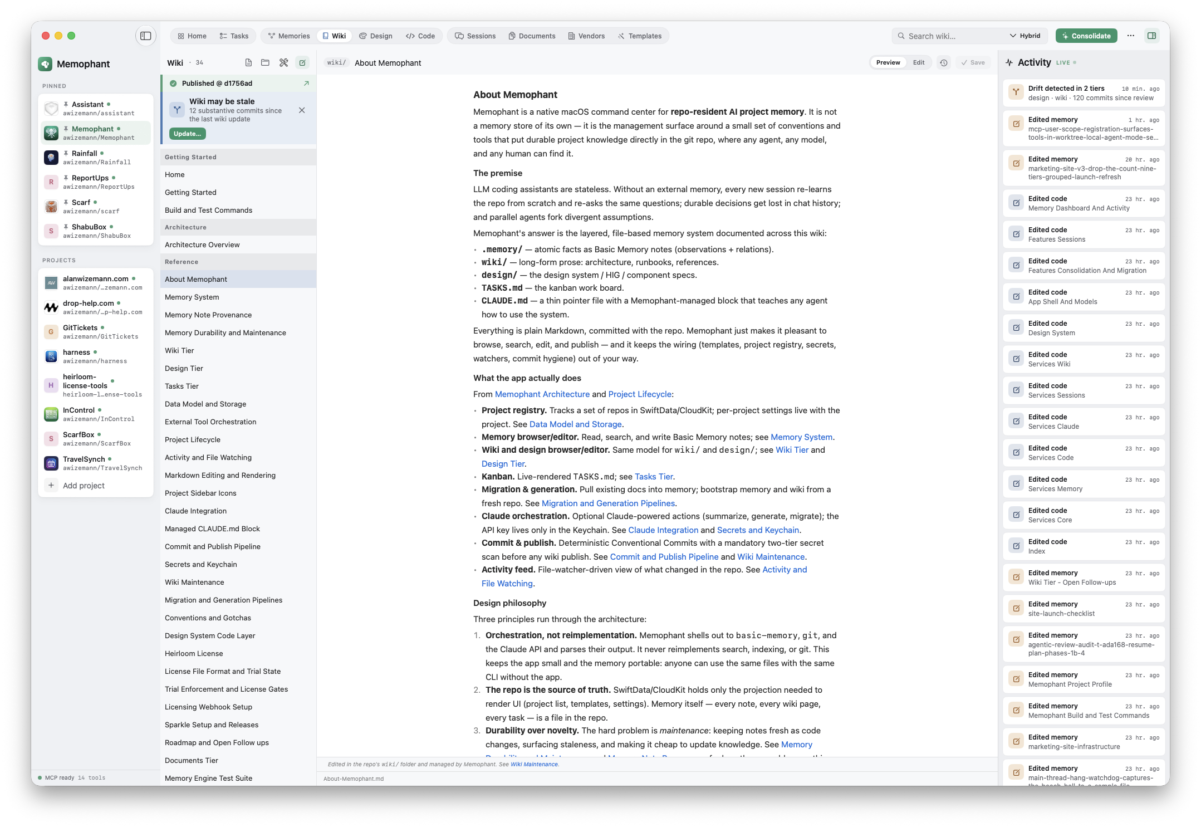The height and width of the screenshot is (827, 1201).
Task: Click the wiki folder icon
Action: pyautogui.click(x=265, y=62)
